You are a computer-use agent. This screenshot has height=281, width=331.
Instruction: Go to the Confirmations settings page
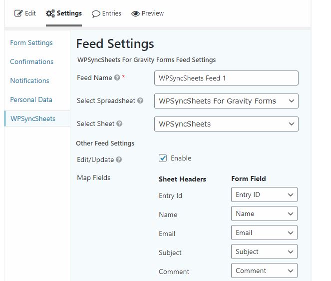31,61
